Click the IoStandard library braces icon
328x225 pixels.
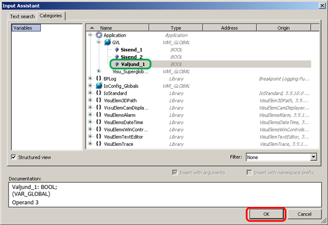[98, 93]
